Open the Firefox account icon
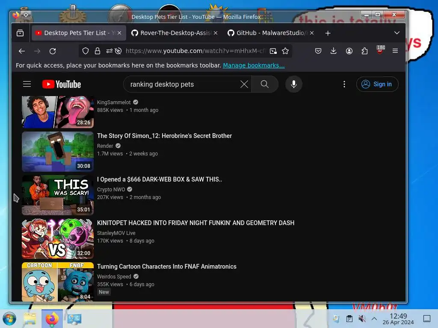Viewport: 438px width, 328px height. pyautogui.click(x=349, y=51)
